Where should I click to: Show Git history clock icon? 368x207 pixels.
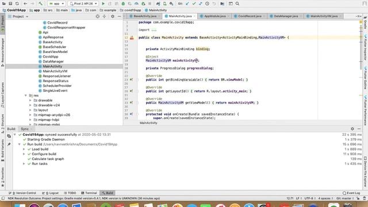(207, 3)
